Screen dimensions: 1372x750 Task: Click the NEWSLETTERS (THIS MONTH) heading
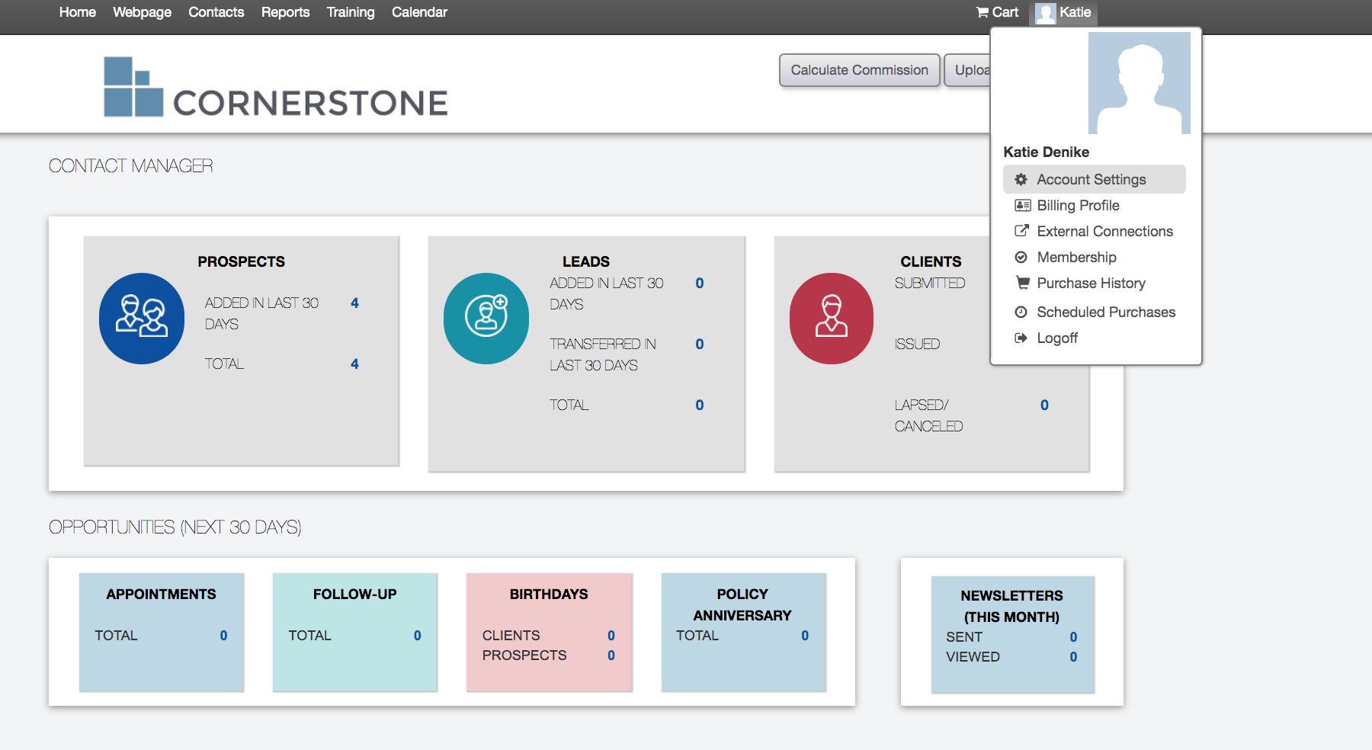click(x=1011, y=606)
